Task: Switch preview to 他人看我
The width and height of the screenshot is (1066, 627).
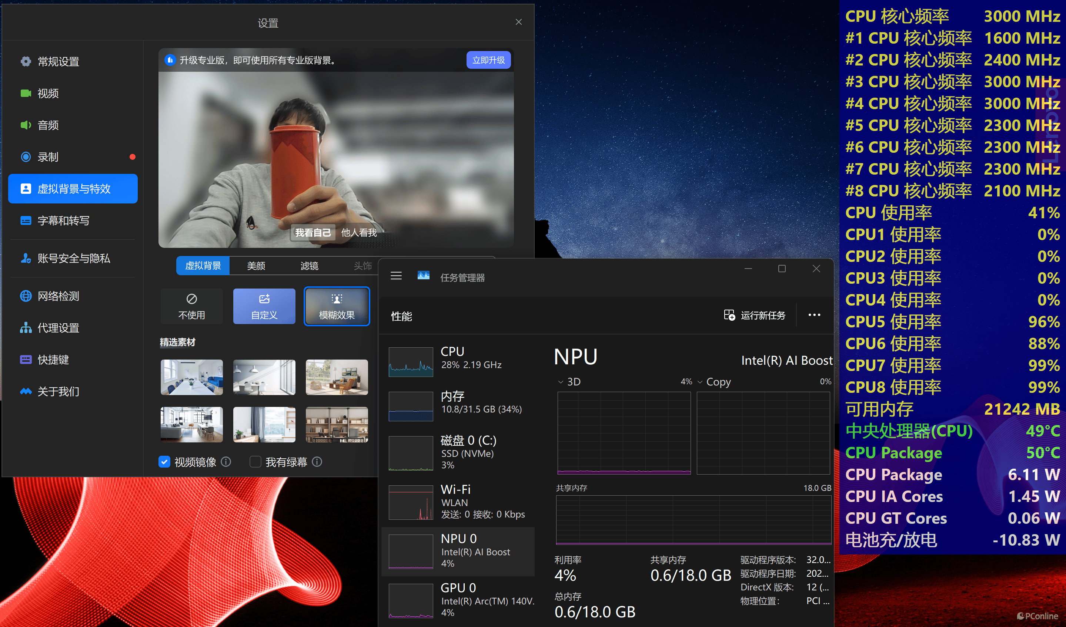Action: (x=359, y=232)
